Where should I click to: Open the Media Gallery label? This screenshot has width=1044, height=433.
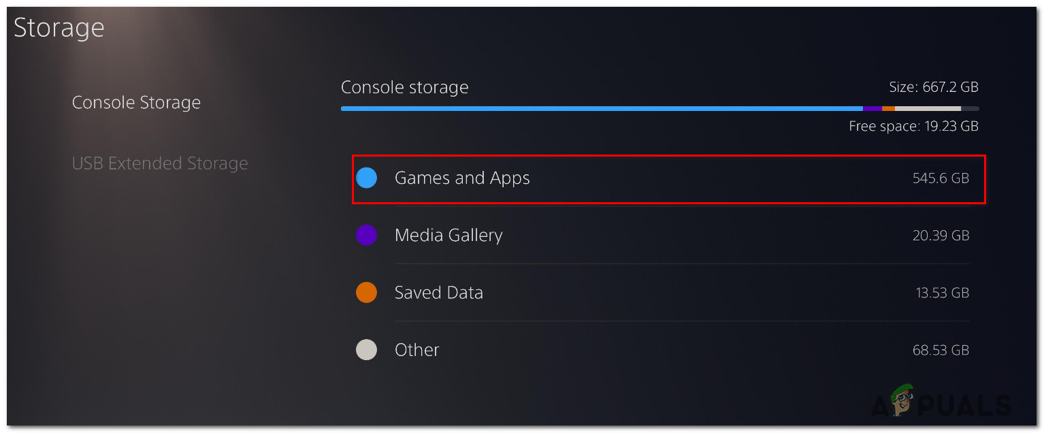coord(448,236)
